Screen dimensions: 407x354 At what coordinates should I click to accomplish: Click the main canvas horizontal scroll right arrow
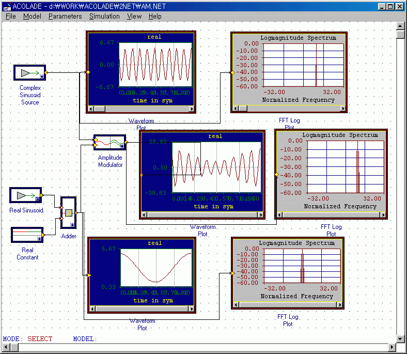click(392, 347)
